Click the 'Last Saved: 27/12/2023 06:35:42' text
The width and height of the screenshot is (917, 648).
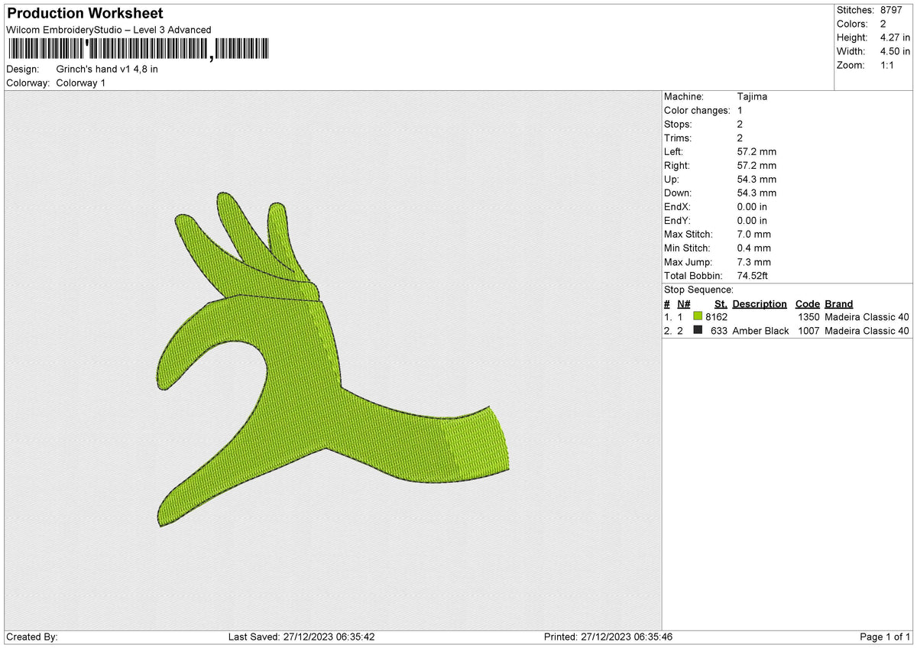click(x=301, y=637)
